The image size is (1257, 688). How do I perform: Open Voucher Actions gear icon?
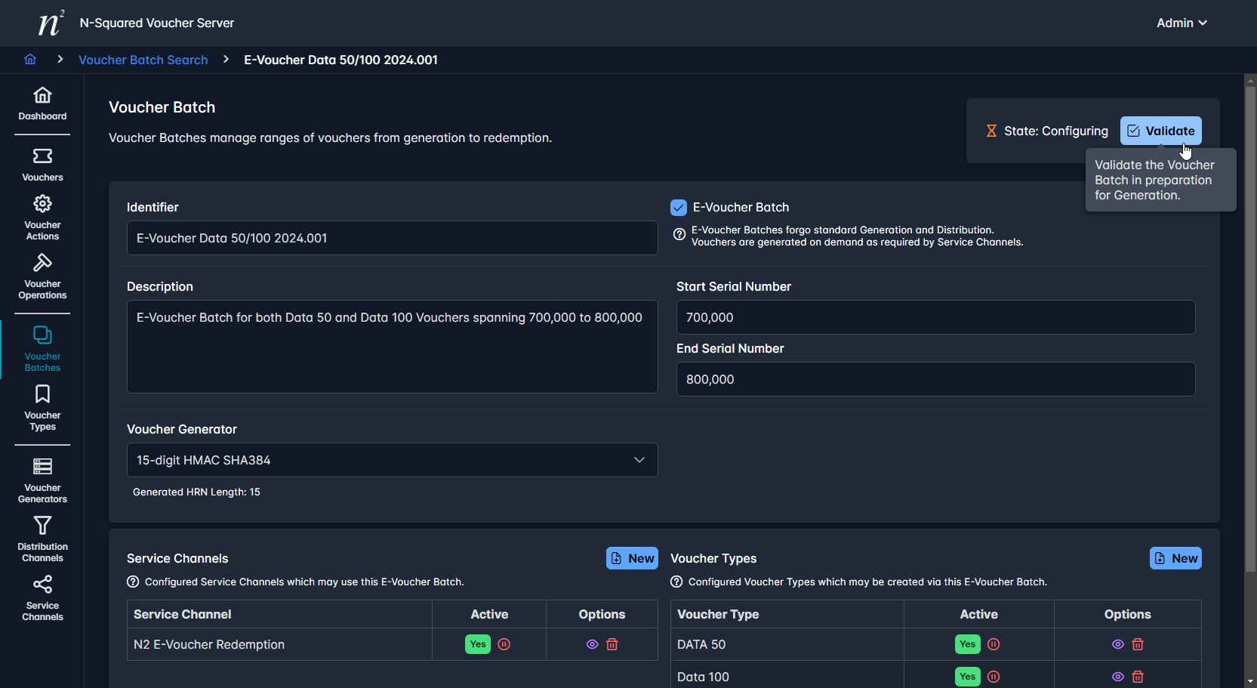(42, 204)
